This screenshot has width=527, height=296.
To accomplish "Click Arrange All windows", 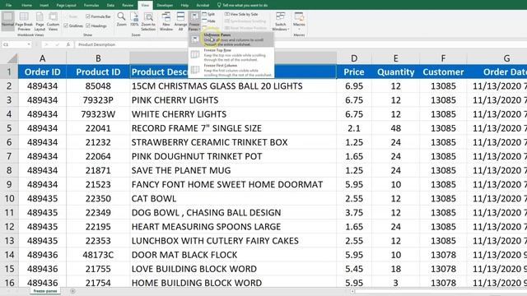I will coord(180,21).
